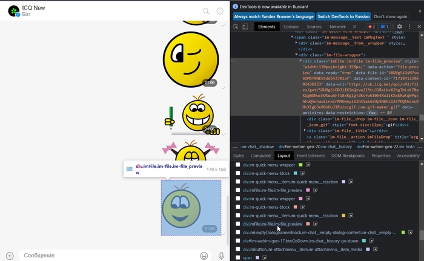Click the red errors counter badge showing 2

pos(371,27)
